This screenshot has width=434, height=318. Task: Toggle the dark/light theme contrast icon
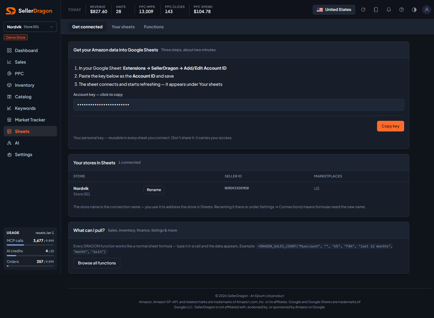[x=414, y=10]
